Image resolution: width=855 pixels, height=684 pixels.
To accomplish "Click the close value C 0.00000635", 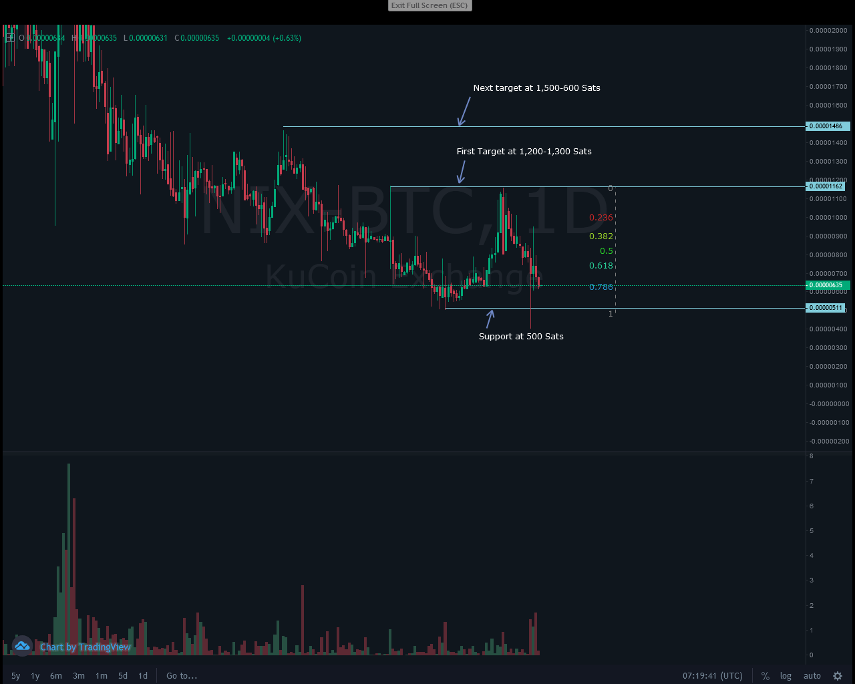I will click(197, 38).
